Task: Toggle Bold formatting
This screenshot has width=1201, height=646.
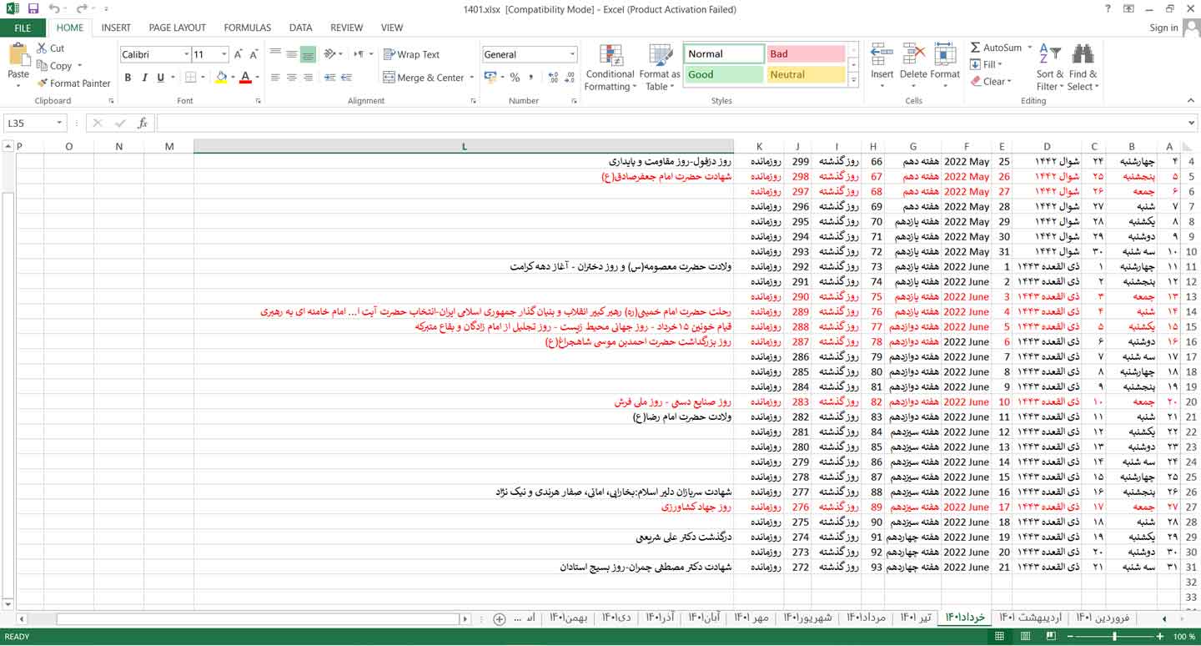Action: [128, 78]
